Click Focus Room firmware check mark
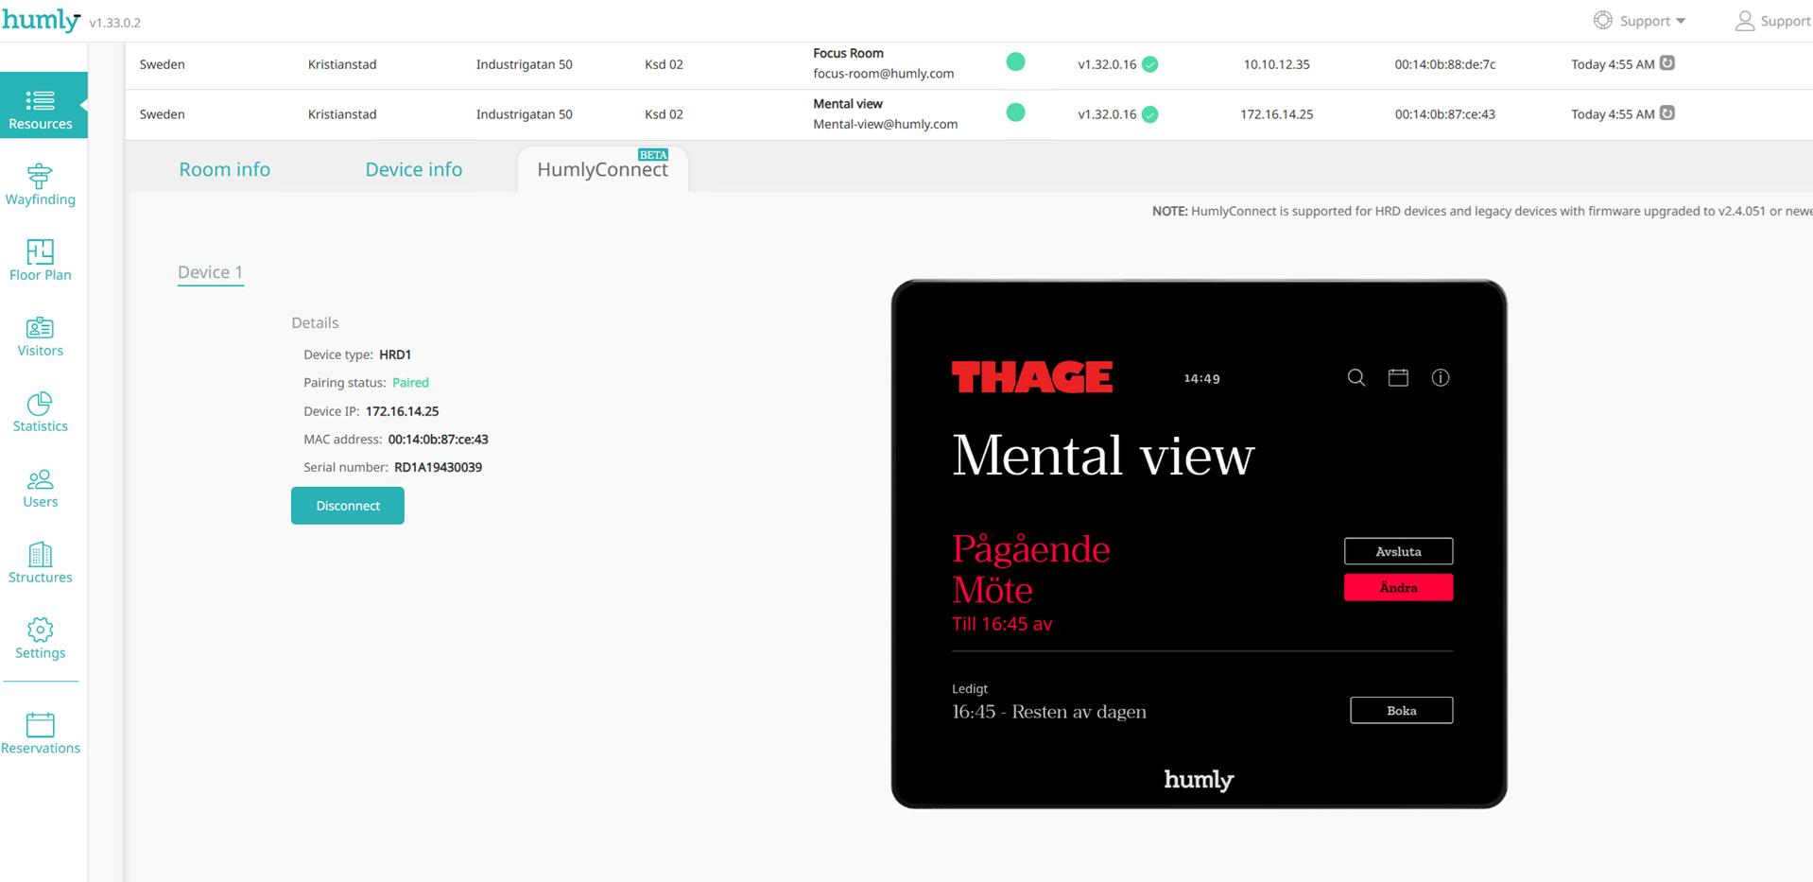 point(1149,64)
